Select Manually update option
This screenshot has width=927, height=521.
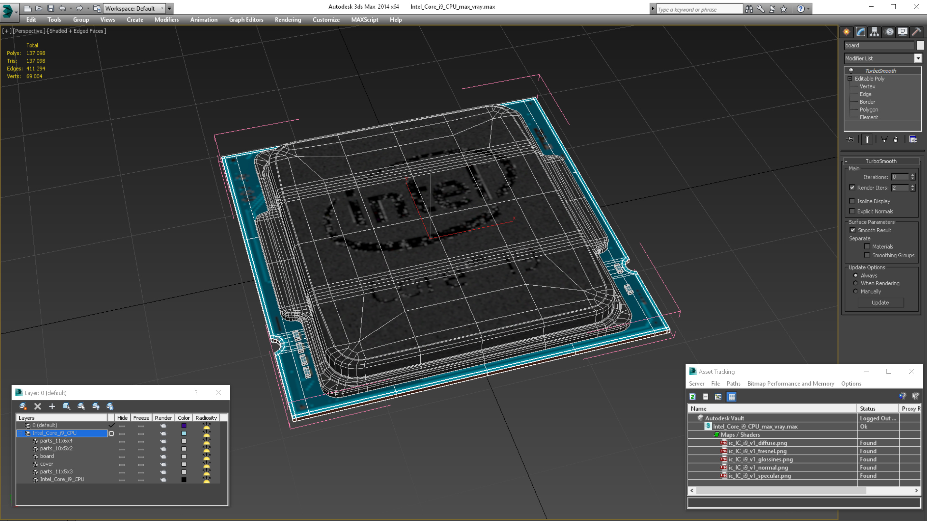[x=856, y=291]
